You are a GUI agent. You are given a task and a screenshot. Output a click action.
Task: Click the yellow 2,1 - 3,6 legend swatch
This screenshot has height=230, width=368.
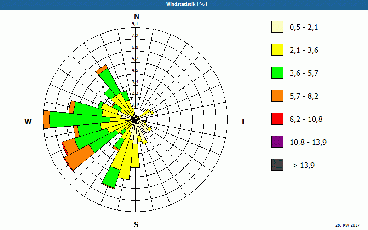point(277,50)
